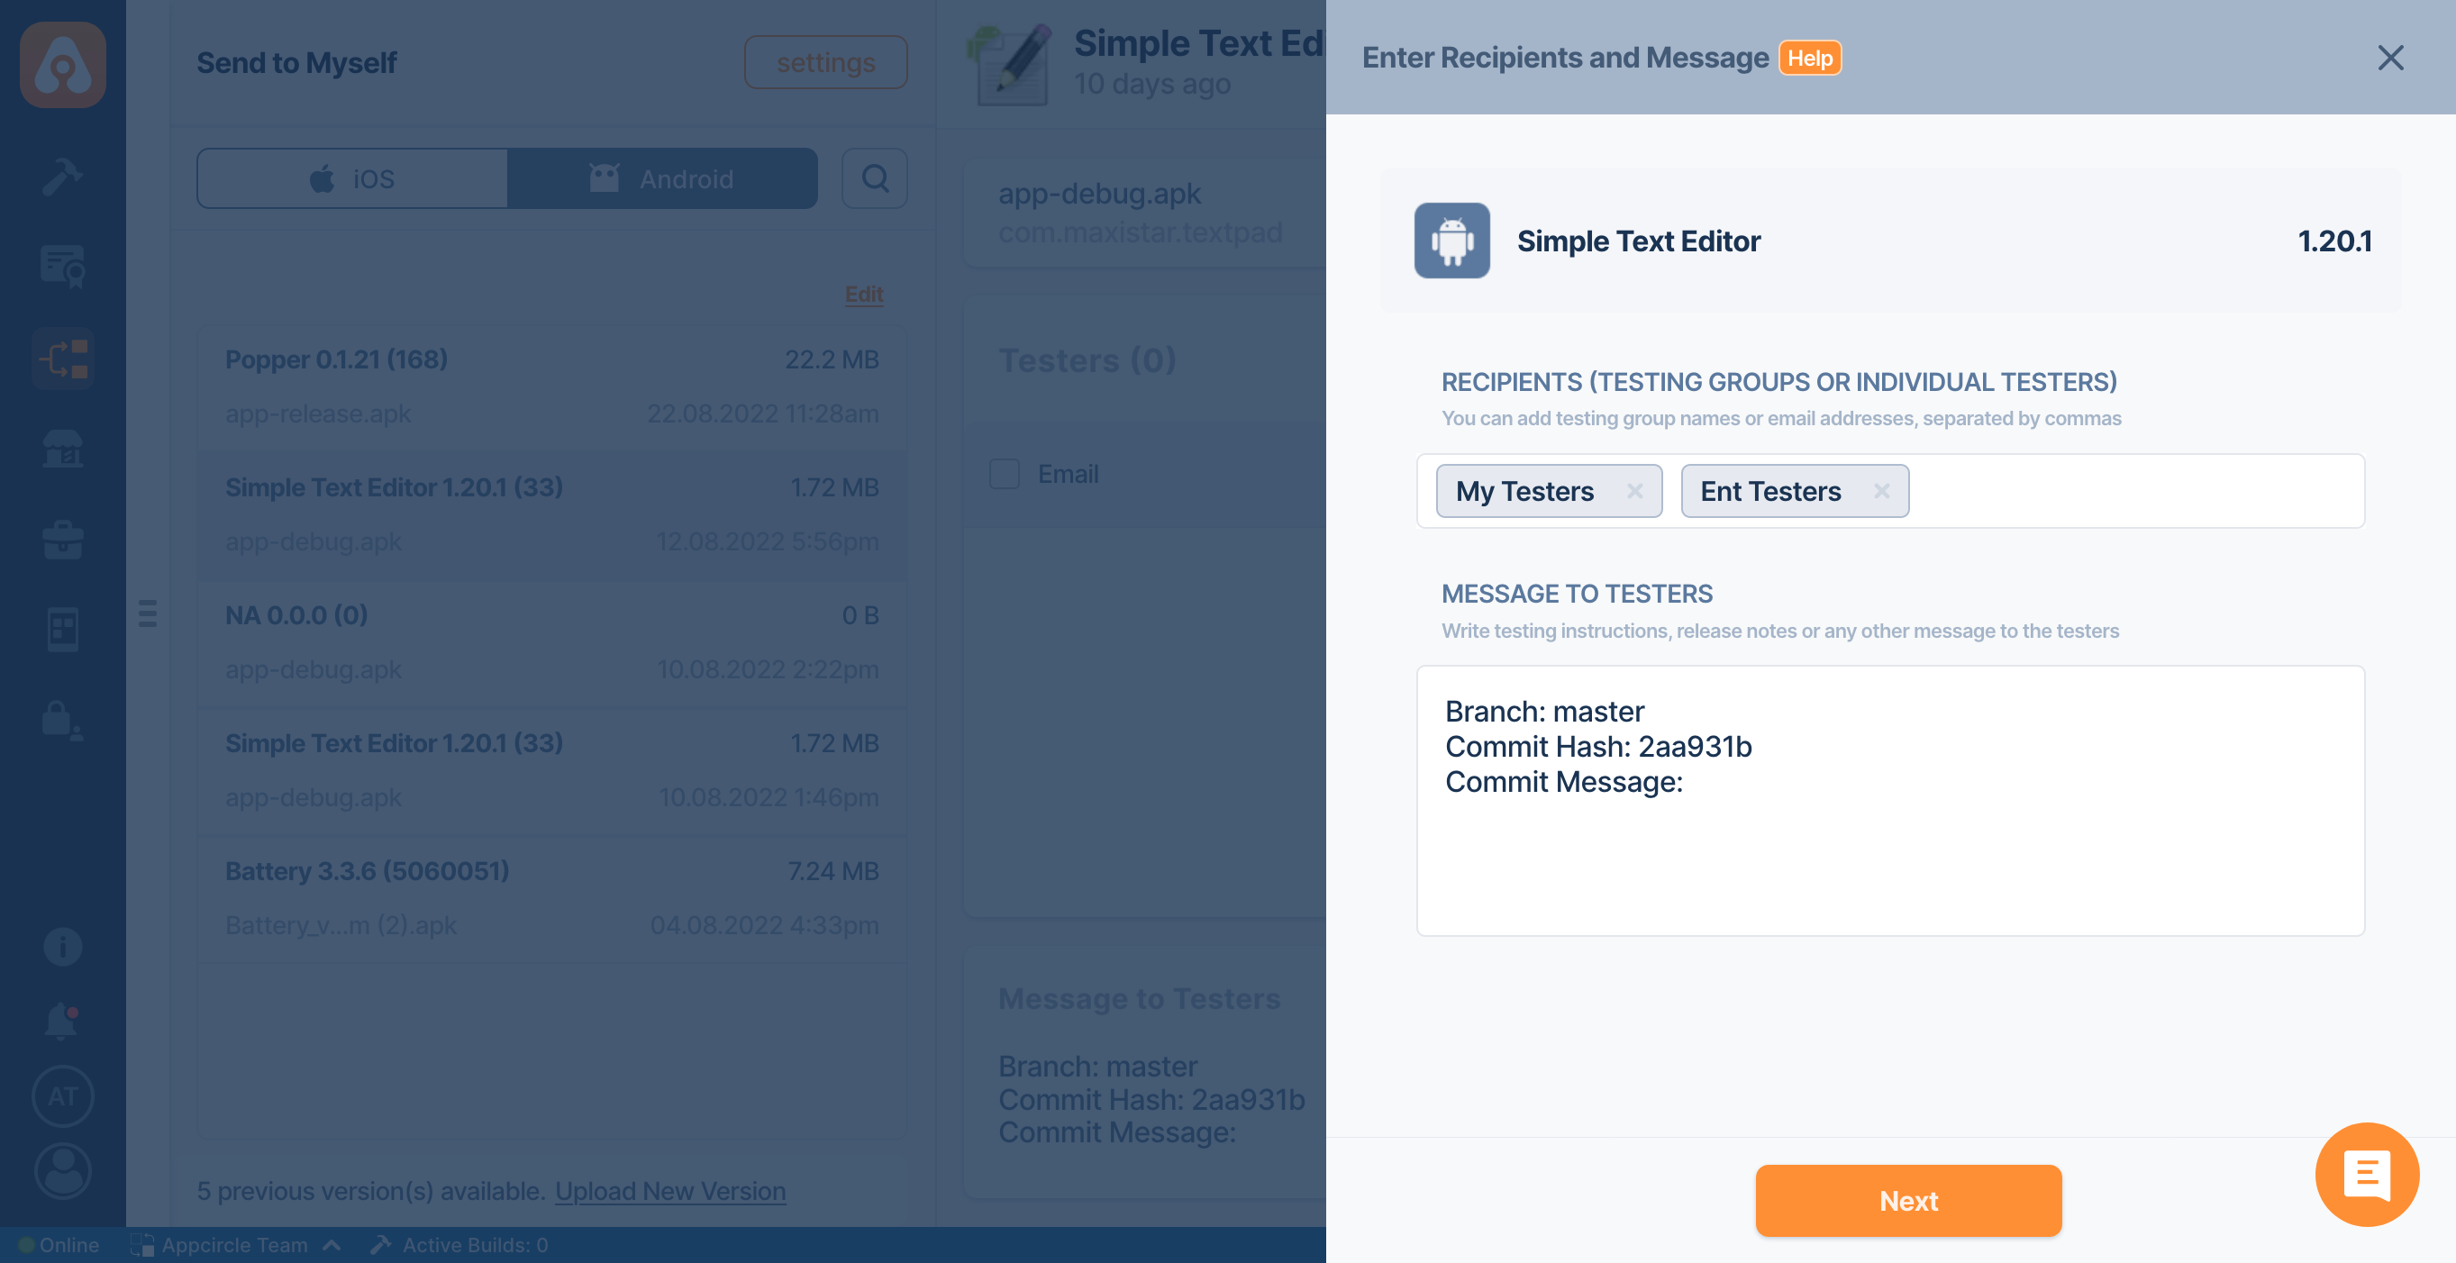Click the 1.20.1 version number
This screenshot has width=2456, height=1263.
pyautogui.click(x=2335, y=241)
